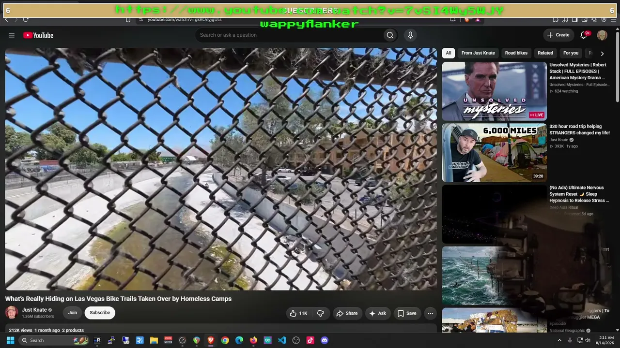This screenshot has height=348, width=620.
Task: Dislike the video with thumbs down
Action: point(321,313)
